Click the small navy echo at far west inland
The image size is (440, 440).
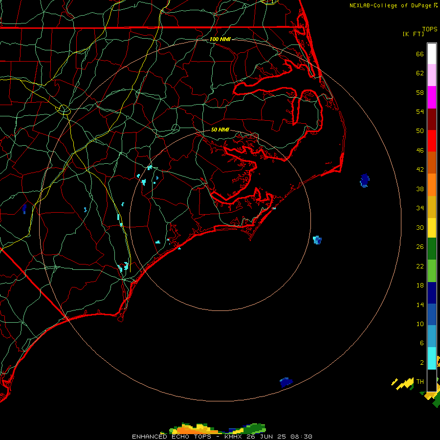coord(24,208)
